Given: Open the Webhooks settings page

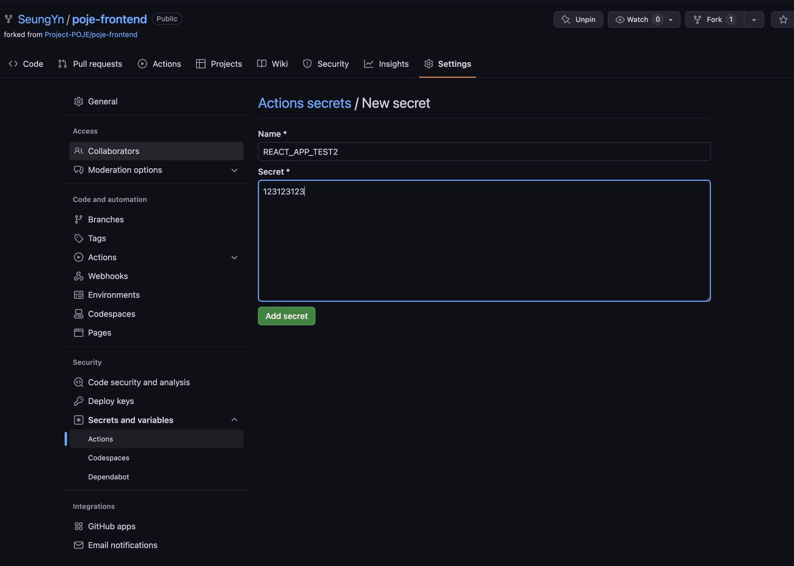Looking at the screenshot, I should click(x=156, y=276).
